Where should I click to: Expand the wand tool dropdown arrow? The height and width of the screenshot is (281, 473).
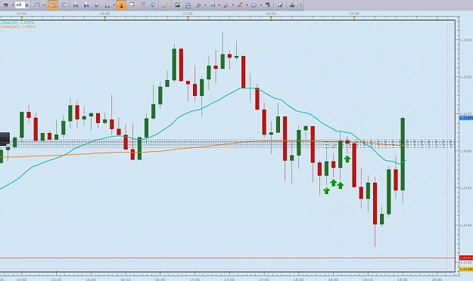[x=205, y=5]
